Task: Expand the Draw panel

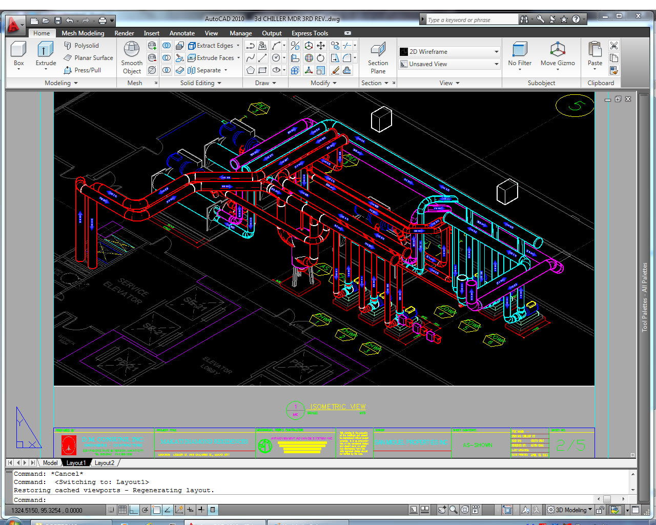Action: click(265, 83)
